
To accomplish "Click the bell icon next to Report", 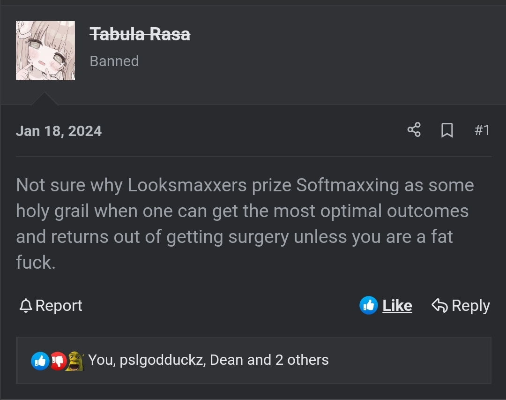I will click(26, 306).
